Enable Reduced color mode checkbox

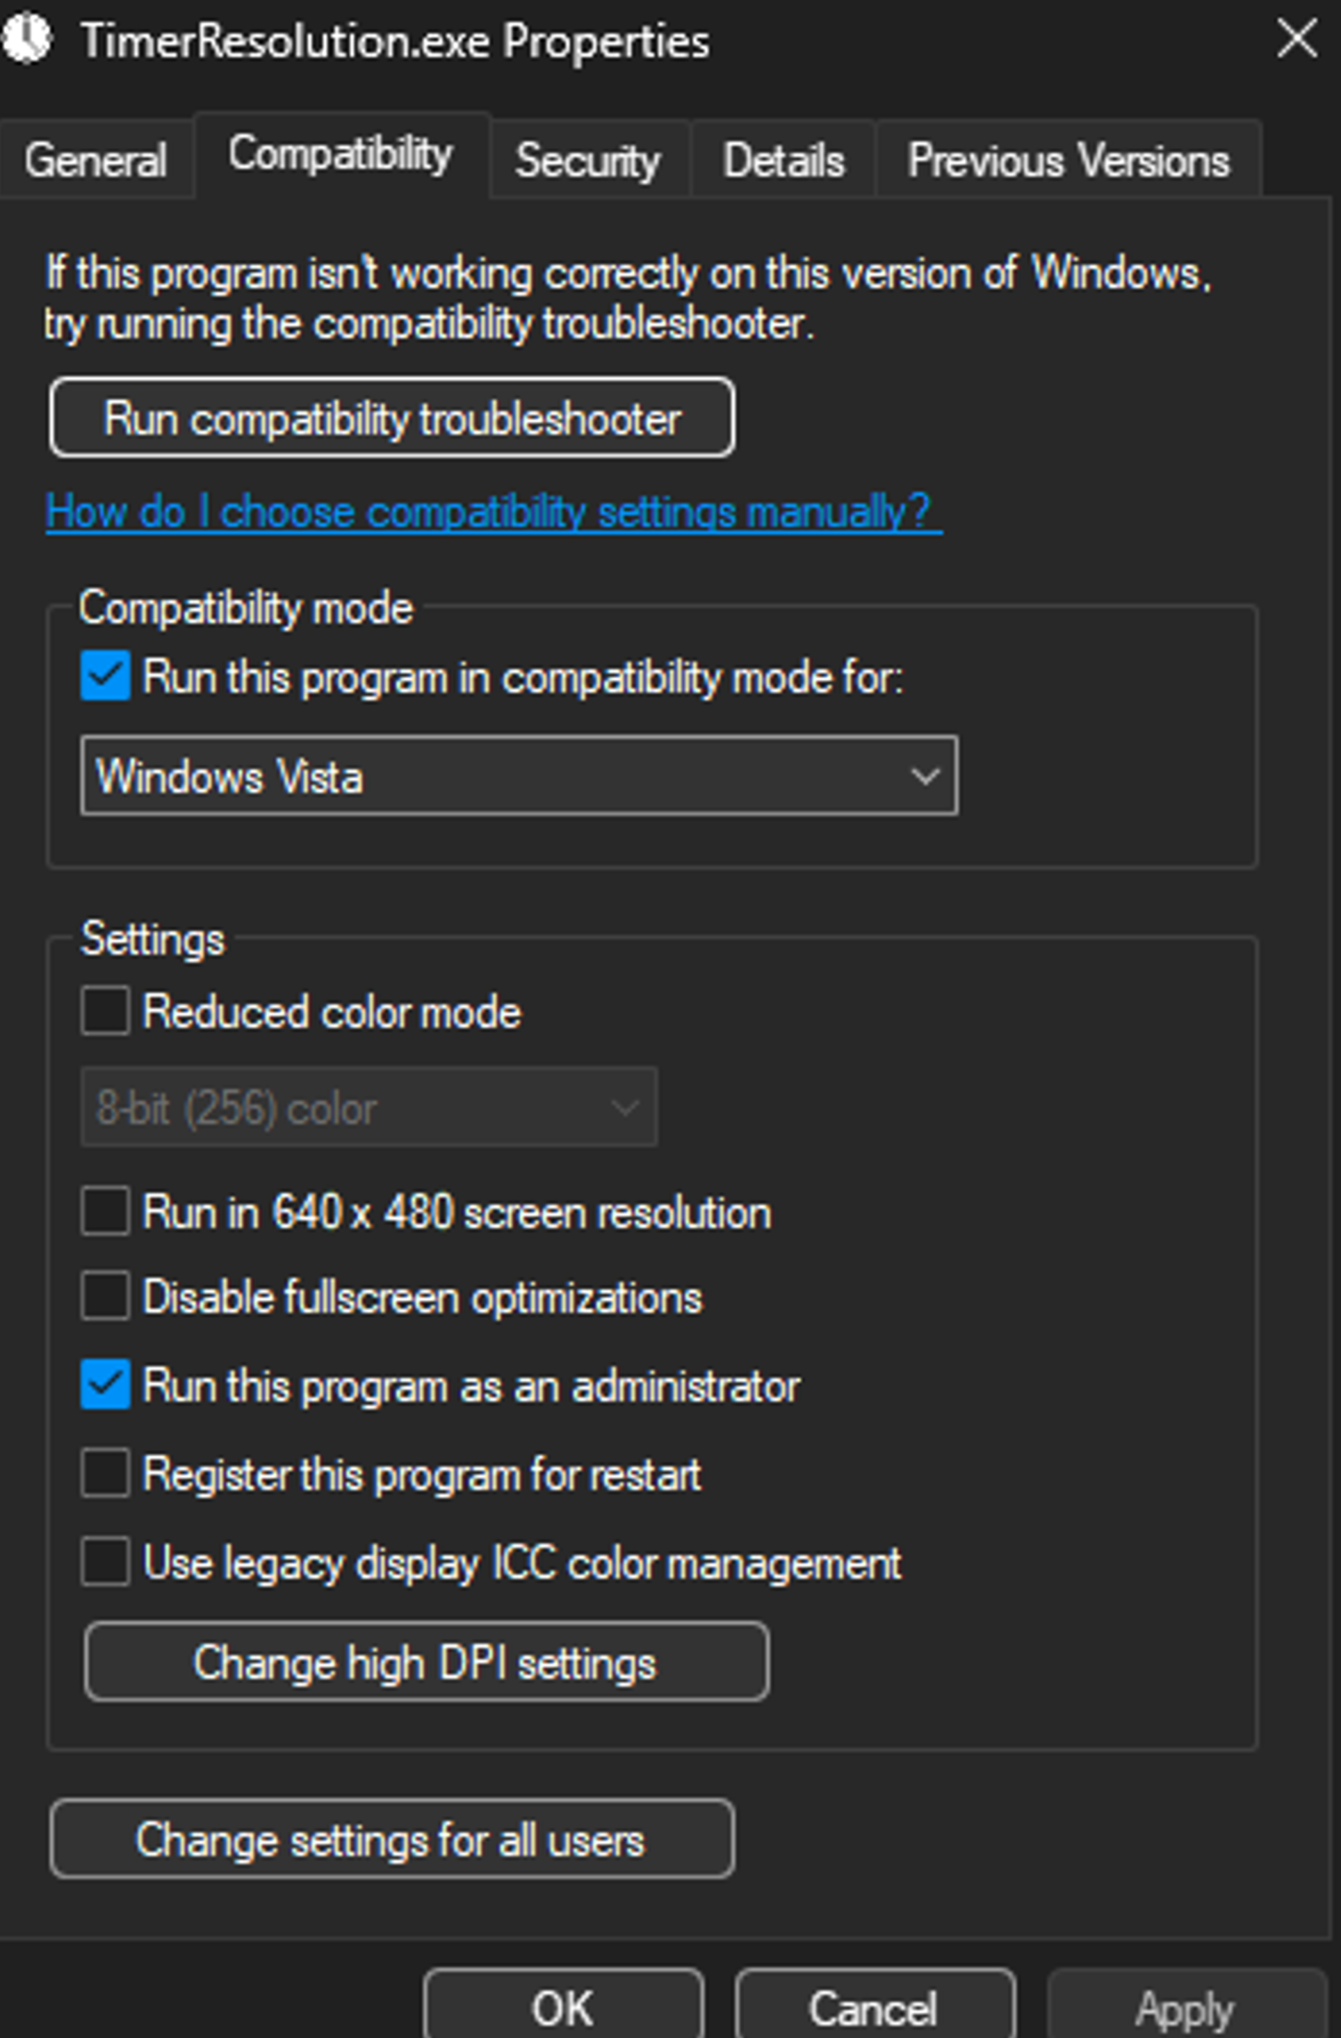point(106,1011)
